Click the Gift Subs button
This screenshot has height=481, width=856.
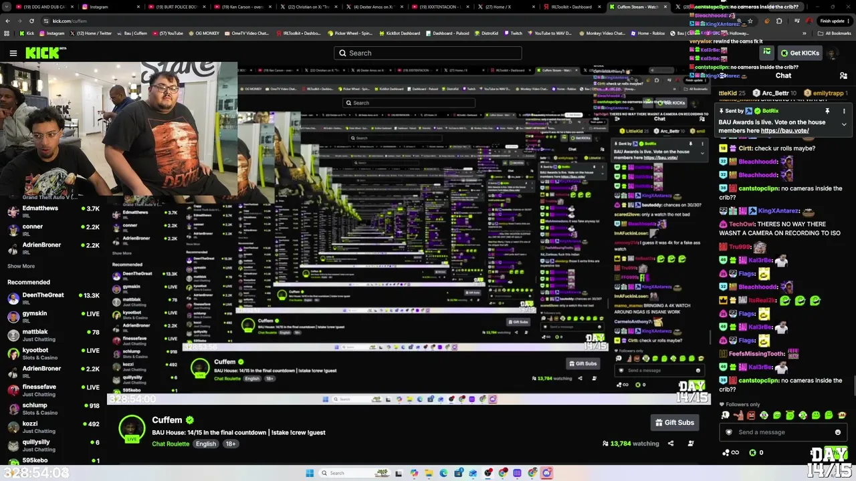675,422
